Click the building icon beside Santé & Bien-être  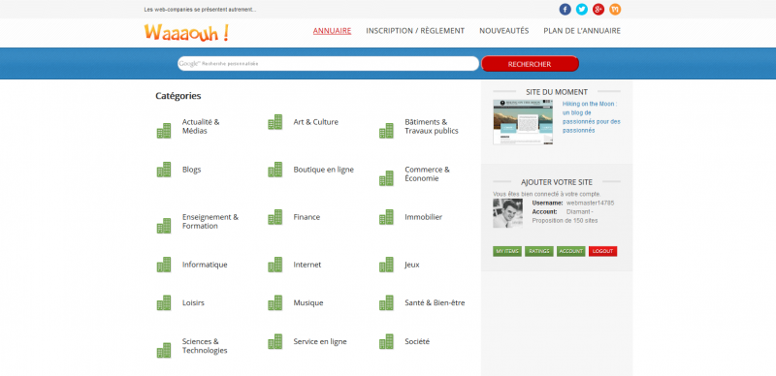386,302
